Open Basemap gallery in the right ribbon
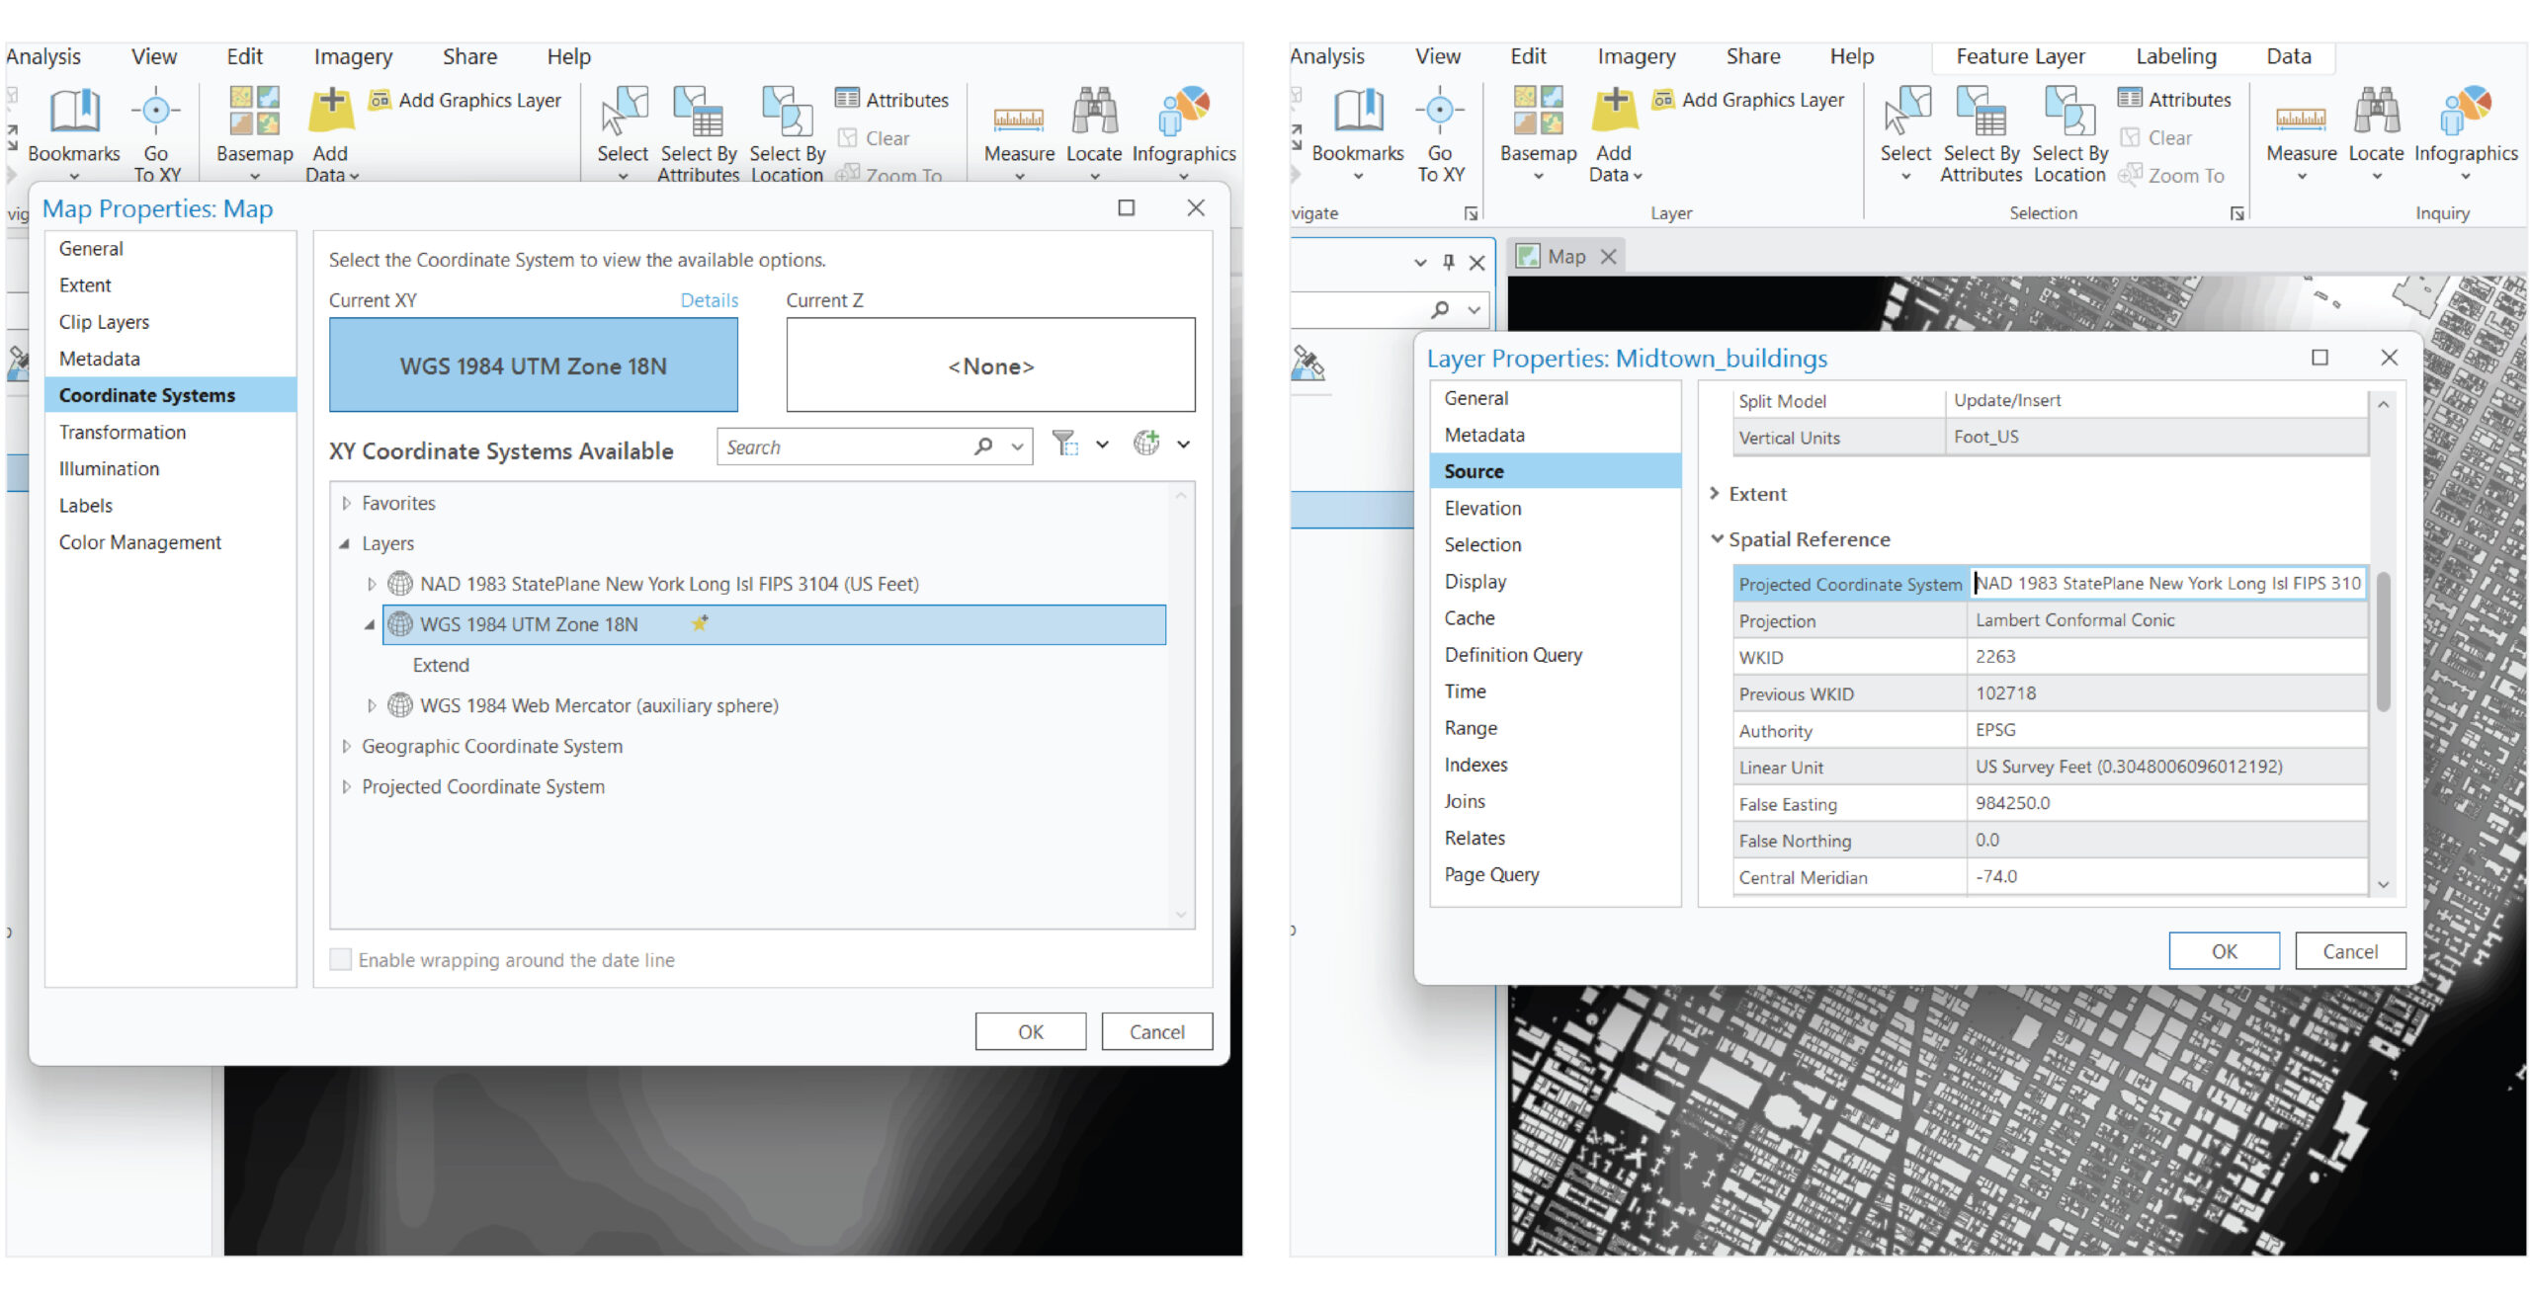 (1538, 112)
